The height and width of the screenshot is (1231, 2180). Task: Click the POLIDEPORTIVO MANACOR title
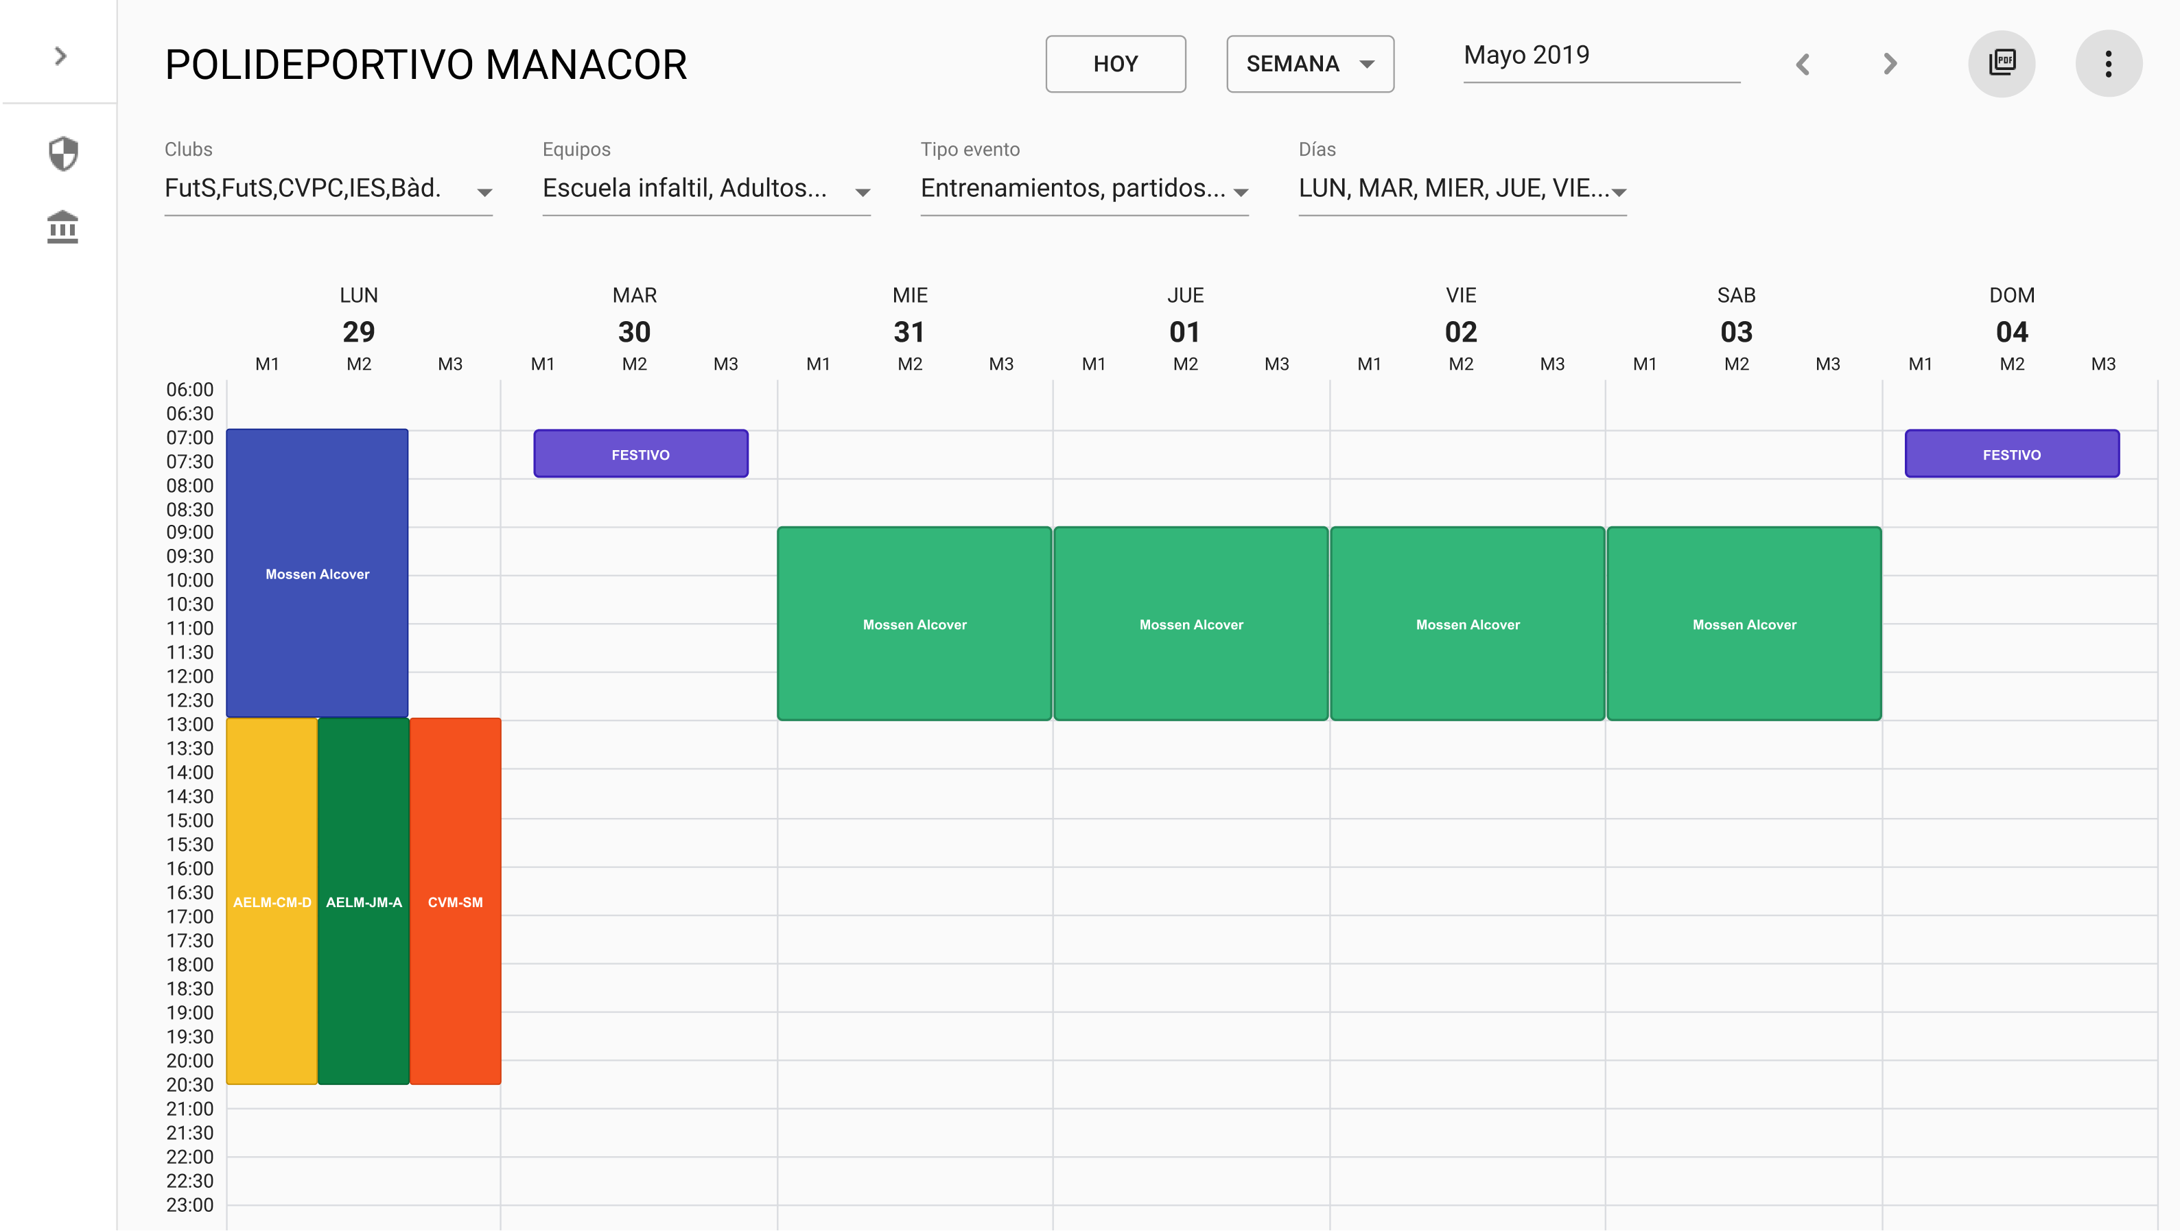(x=427, y=65)
